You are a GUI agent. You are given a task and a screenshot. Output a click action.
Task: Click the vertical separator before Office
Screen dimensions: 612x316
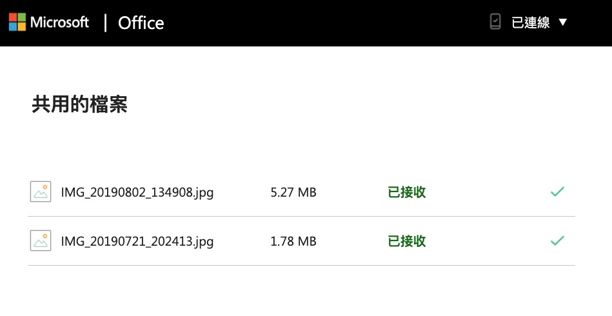(x=105, y=23)
